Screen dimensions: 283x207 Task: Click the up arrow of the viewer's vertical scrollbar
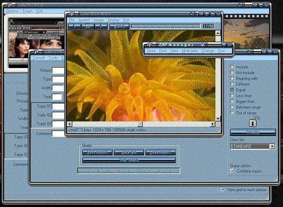pyautogui.click(x=218, y=33)
